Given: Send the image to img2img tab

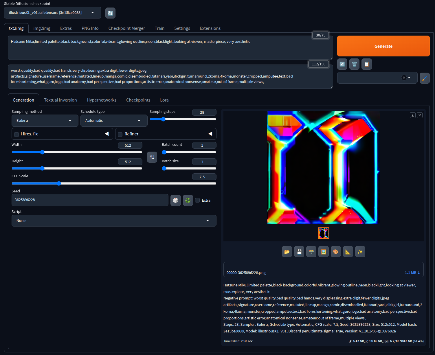Looking at the screenshot, I should click(324, 252).
